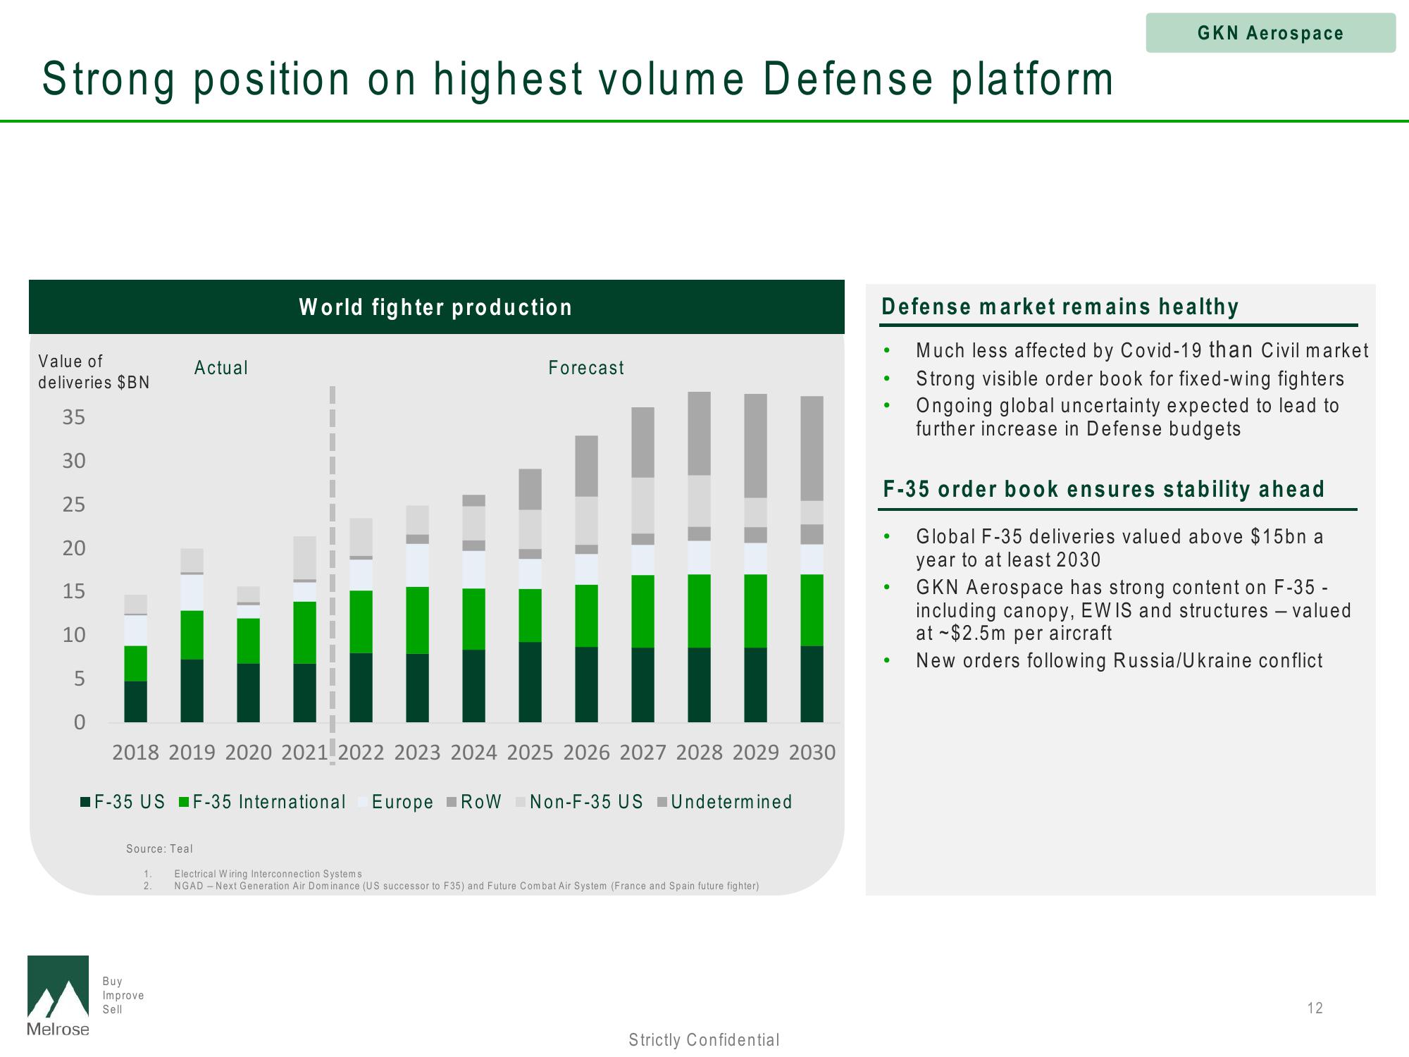Click the 35 y-axis value
The height and width of the screenshot is (1057, 1409).
point(74,417)
